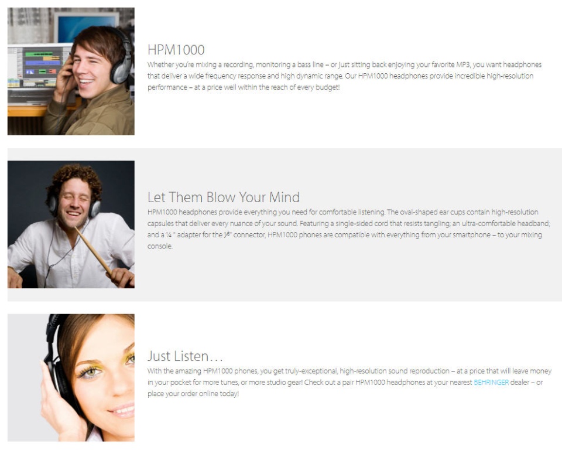562x450 pixels.
Task: Select the Let Them Blow Your Mind heading
Action: click(223, 197)
